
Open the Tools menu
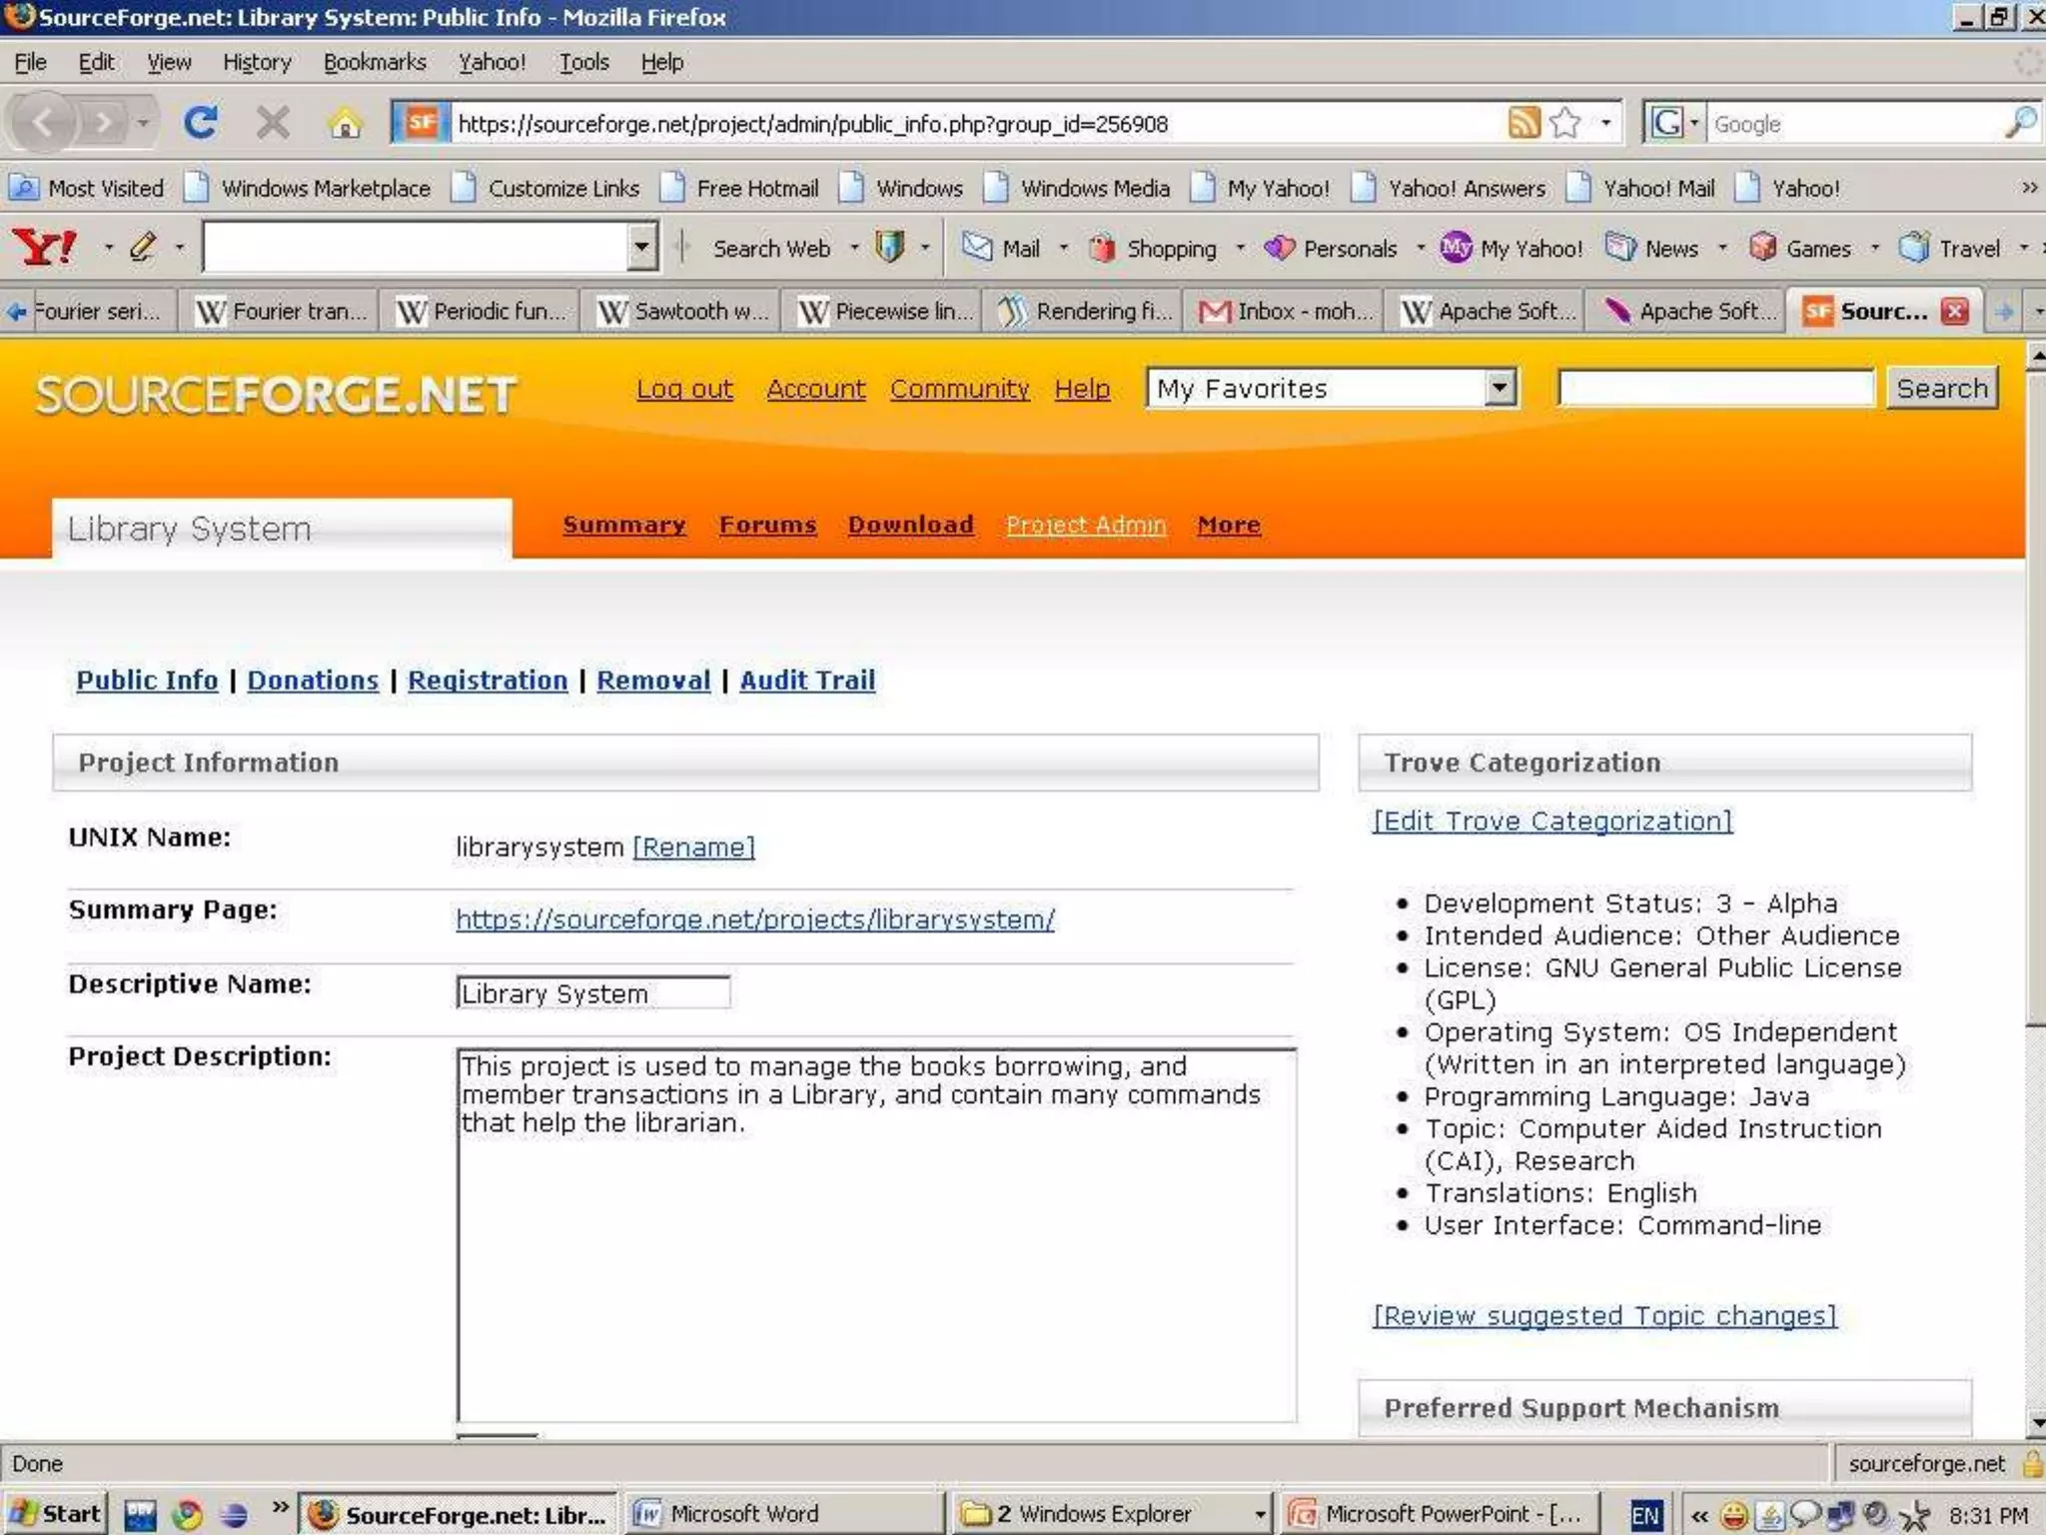(583, 62)
